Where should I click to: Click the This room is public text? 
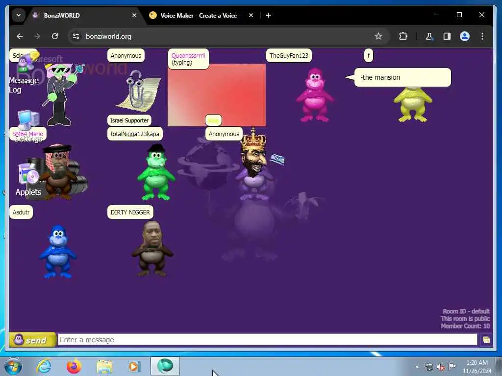[x=465, y=318]
